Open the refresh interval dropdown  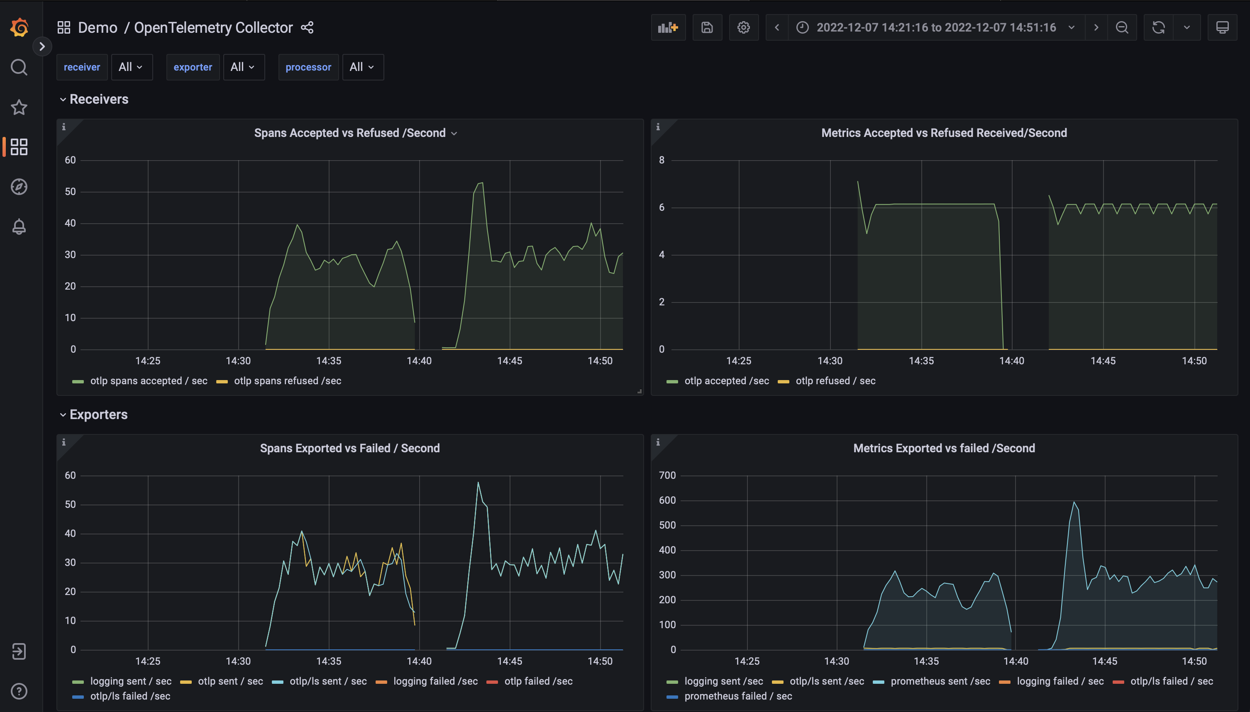(x=1187, y=27)
